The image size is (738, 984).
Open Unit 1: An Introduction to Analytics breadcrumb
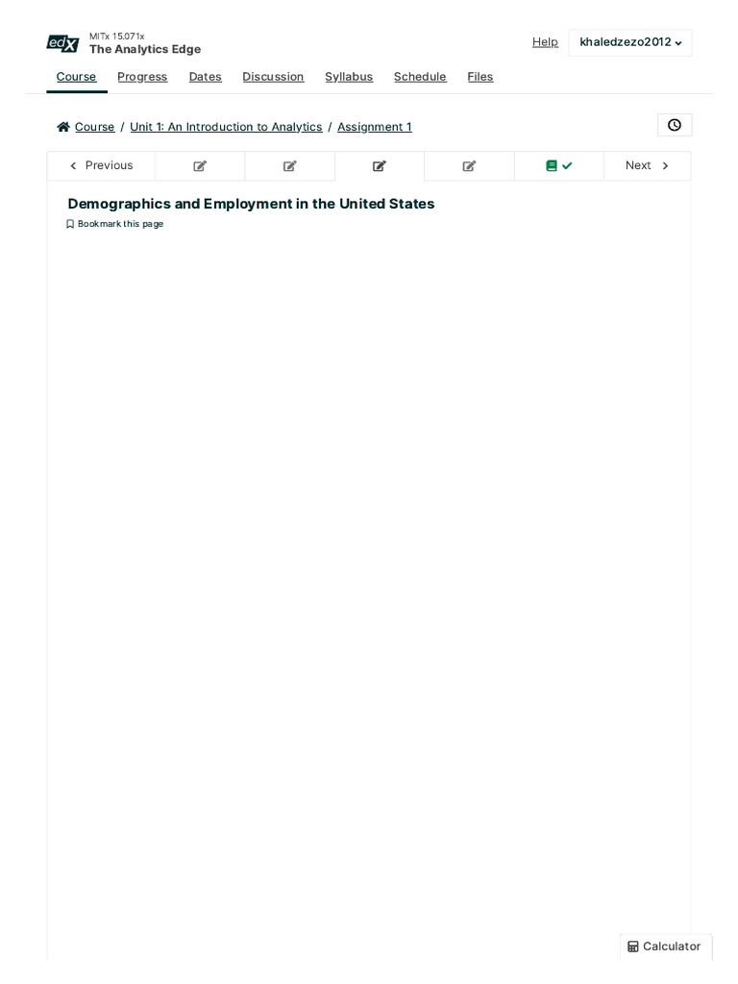(x=226, y=127)
